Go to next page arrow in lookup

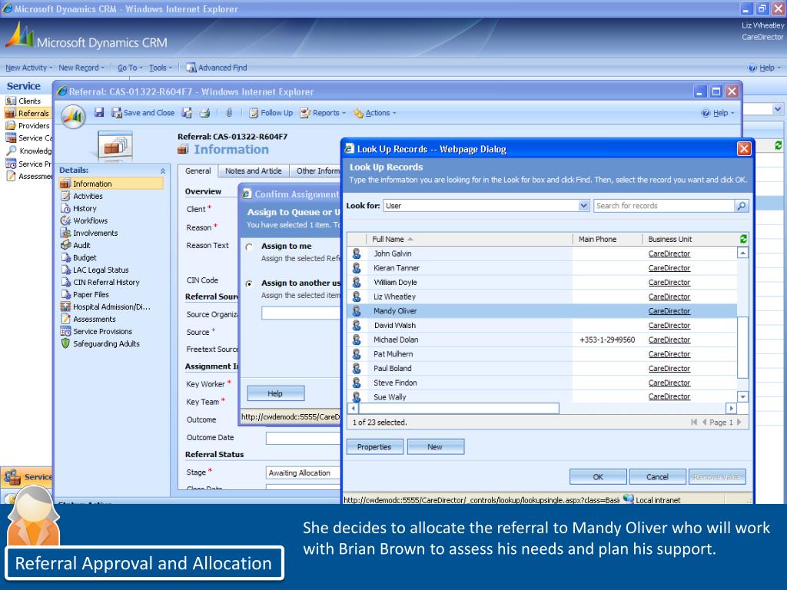pos(739,423)
